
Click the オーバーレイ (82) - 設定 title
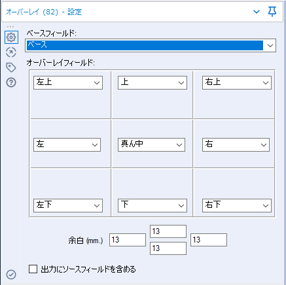point(44,12)
